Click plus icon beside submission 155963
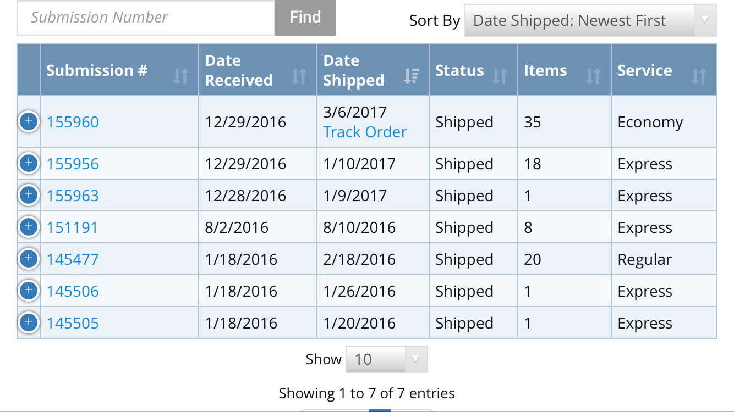The width and height of the screenshot is (734, 412). click(x=29, y=195)
